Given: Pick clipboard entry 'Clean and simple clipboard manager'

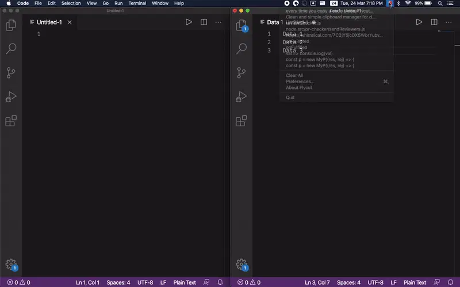Looking at the screenshot, I should pyautogui.click(x=336, y=17).
